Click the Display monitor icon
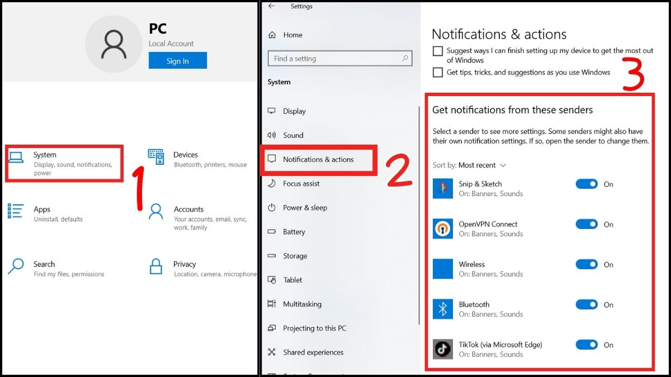Viewport: 671px width, 377px height. (x=272, y=111)
